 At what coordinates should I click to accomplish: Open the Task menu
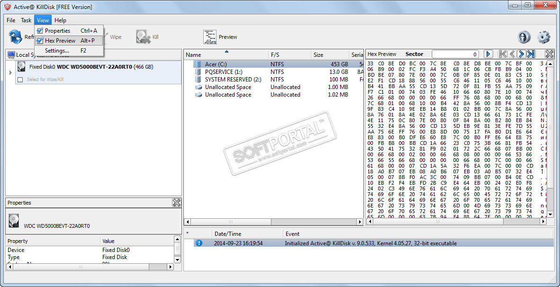pos(26,20)
